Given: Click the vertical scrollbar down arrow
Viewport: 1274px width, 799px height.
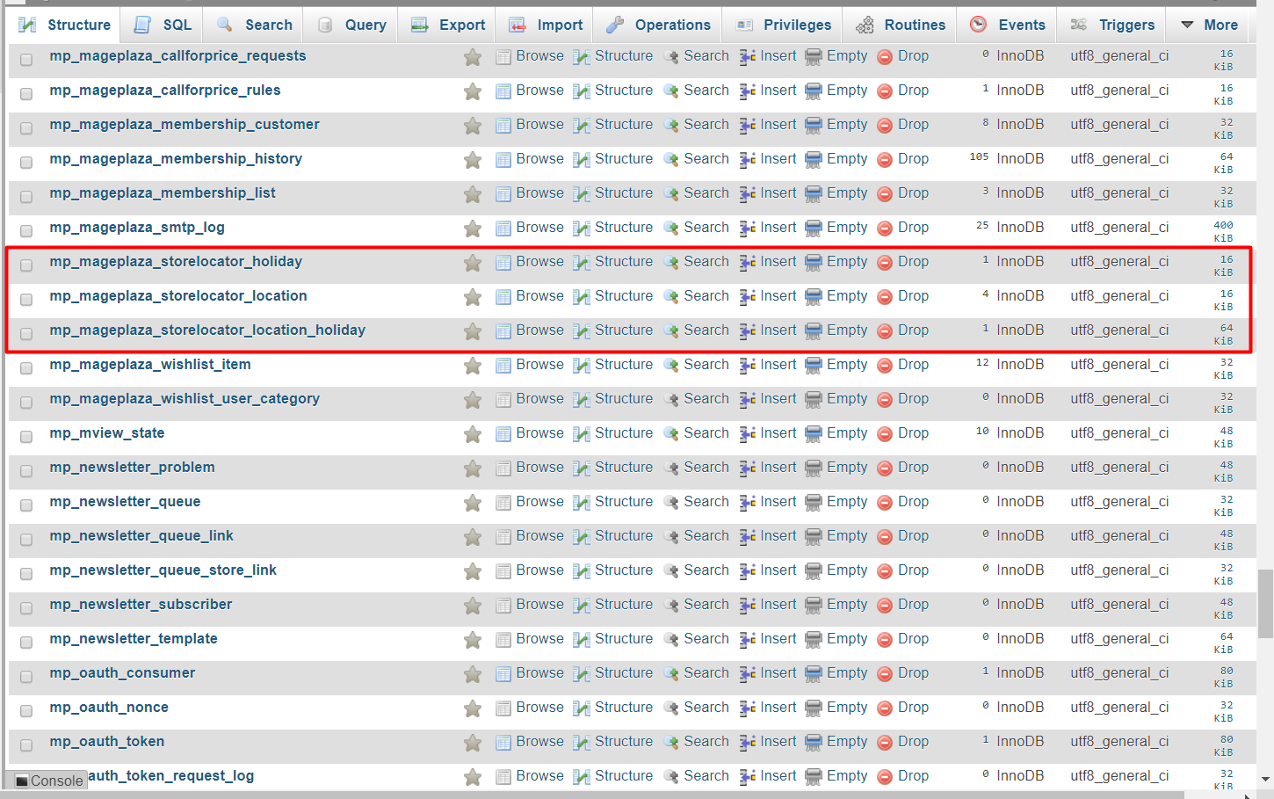Looking at the screenshot, I should click(1265, 779).
